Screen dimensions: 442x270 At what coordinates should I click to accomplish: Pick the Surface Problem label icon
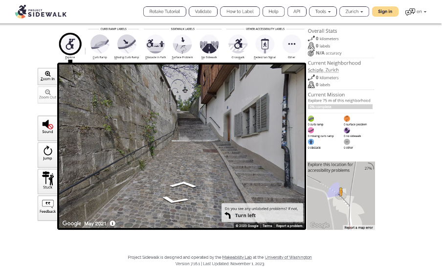tap(182, 45)
